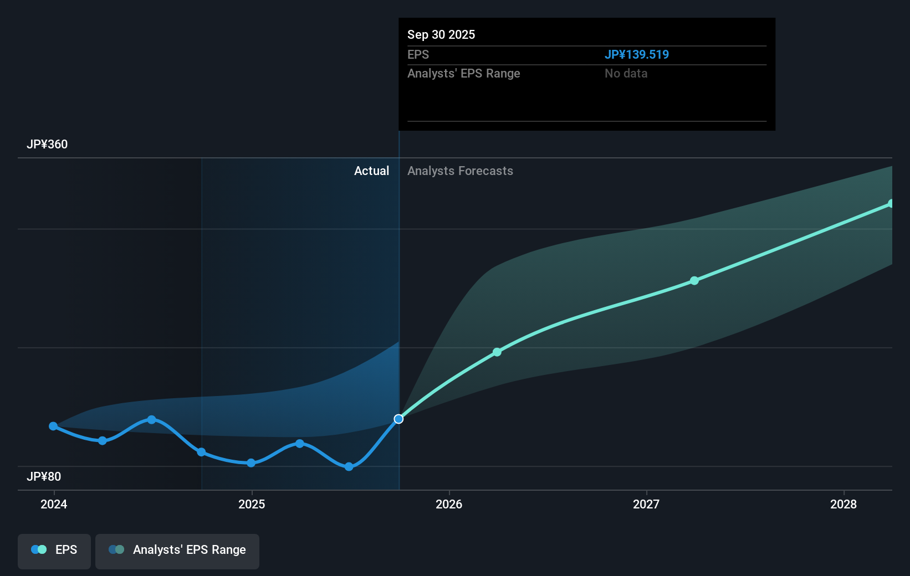This screenshot has width=910, height=576.
Task: Click the EPS data point above the 2025 tick
Action: point(251,463)
